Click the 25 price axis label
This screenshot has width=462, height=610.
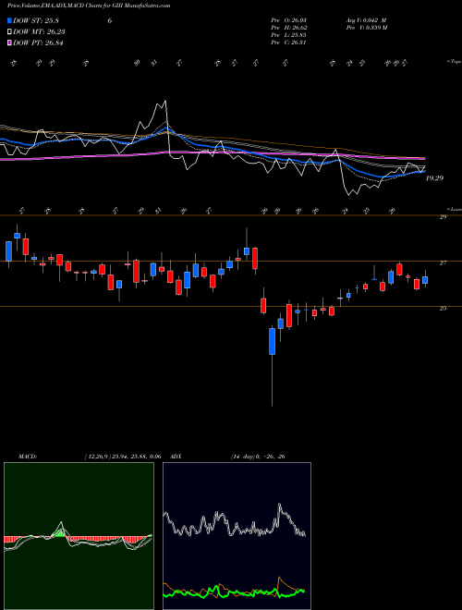pyautogui.click(x=443, y=309)
